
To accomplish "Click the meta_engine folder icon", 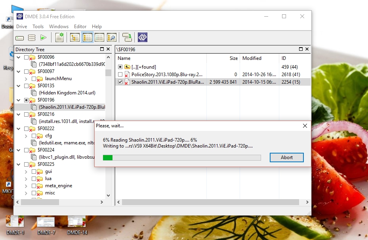I will [x=40, y=186].
